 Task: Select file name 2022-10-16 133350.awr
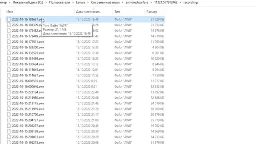pos(28,47)
